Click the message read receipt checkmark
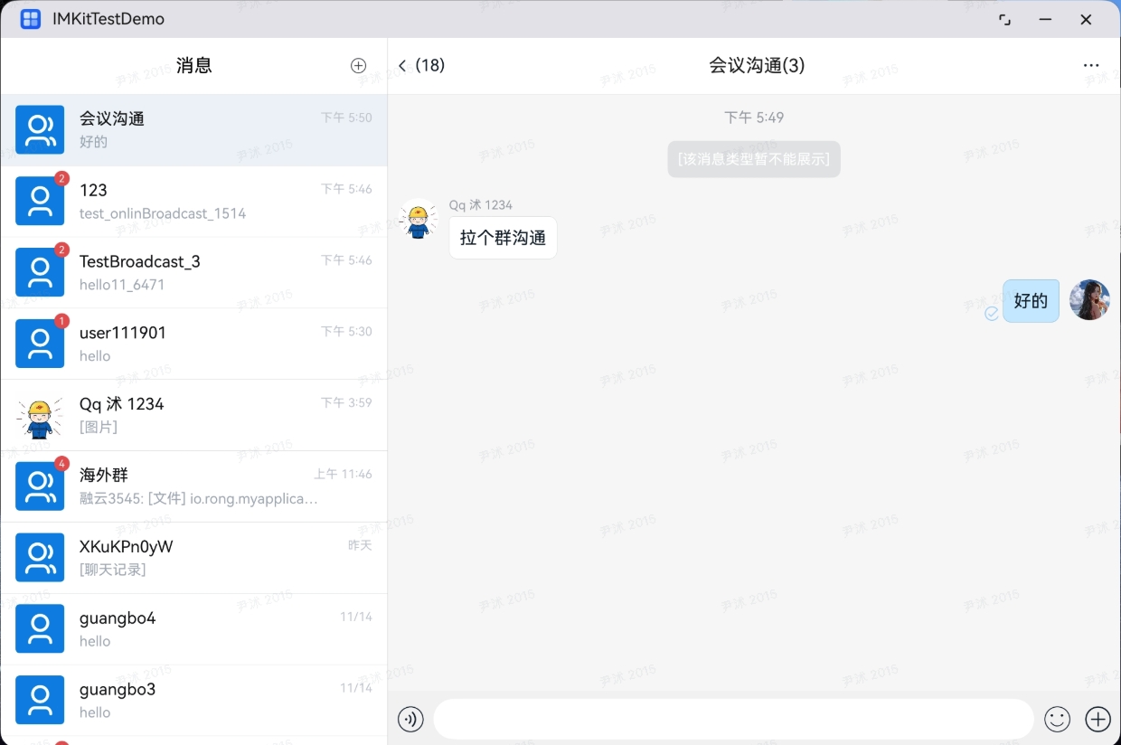This screenshot has height=745, width=1121. 992,313
